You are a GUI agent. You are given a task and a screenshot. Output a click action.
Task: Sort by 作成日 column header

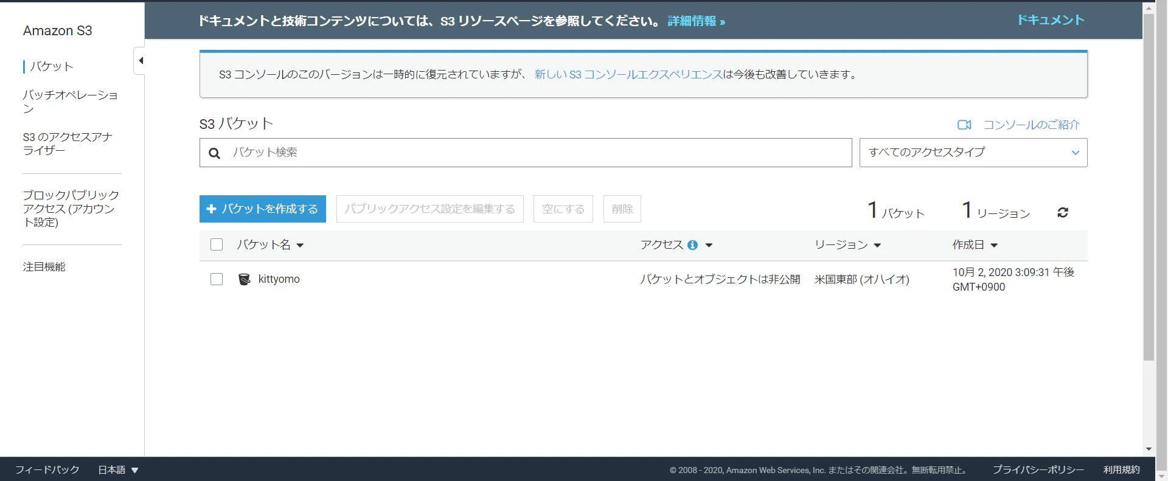pyautogui.click(x=975, y=244)
